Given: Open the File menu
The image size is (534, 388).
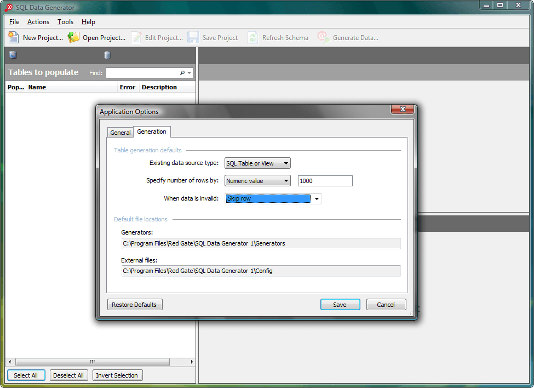Looking at the screenshot, I should click(14, 22).
